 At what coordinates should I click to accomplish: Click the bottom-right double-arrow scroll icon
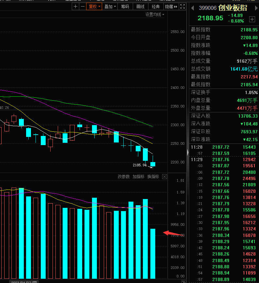click(x=184, y=282)
